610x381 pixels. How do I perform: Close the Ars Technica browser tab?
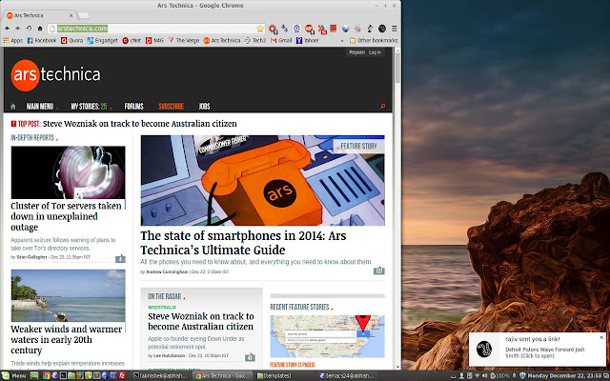tap(71, 15)
